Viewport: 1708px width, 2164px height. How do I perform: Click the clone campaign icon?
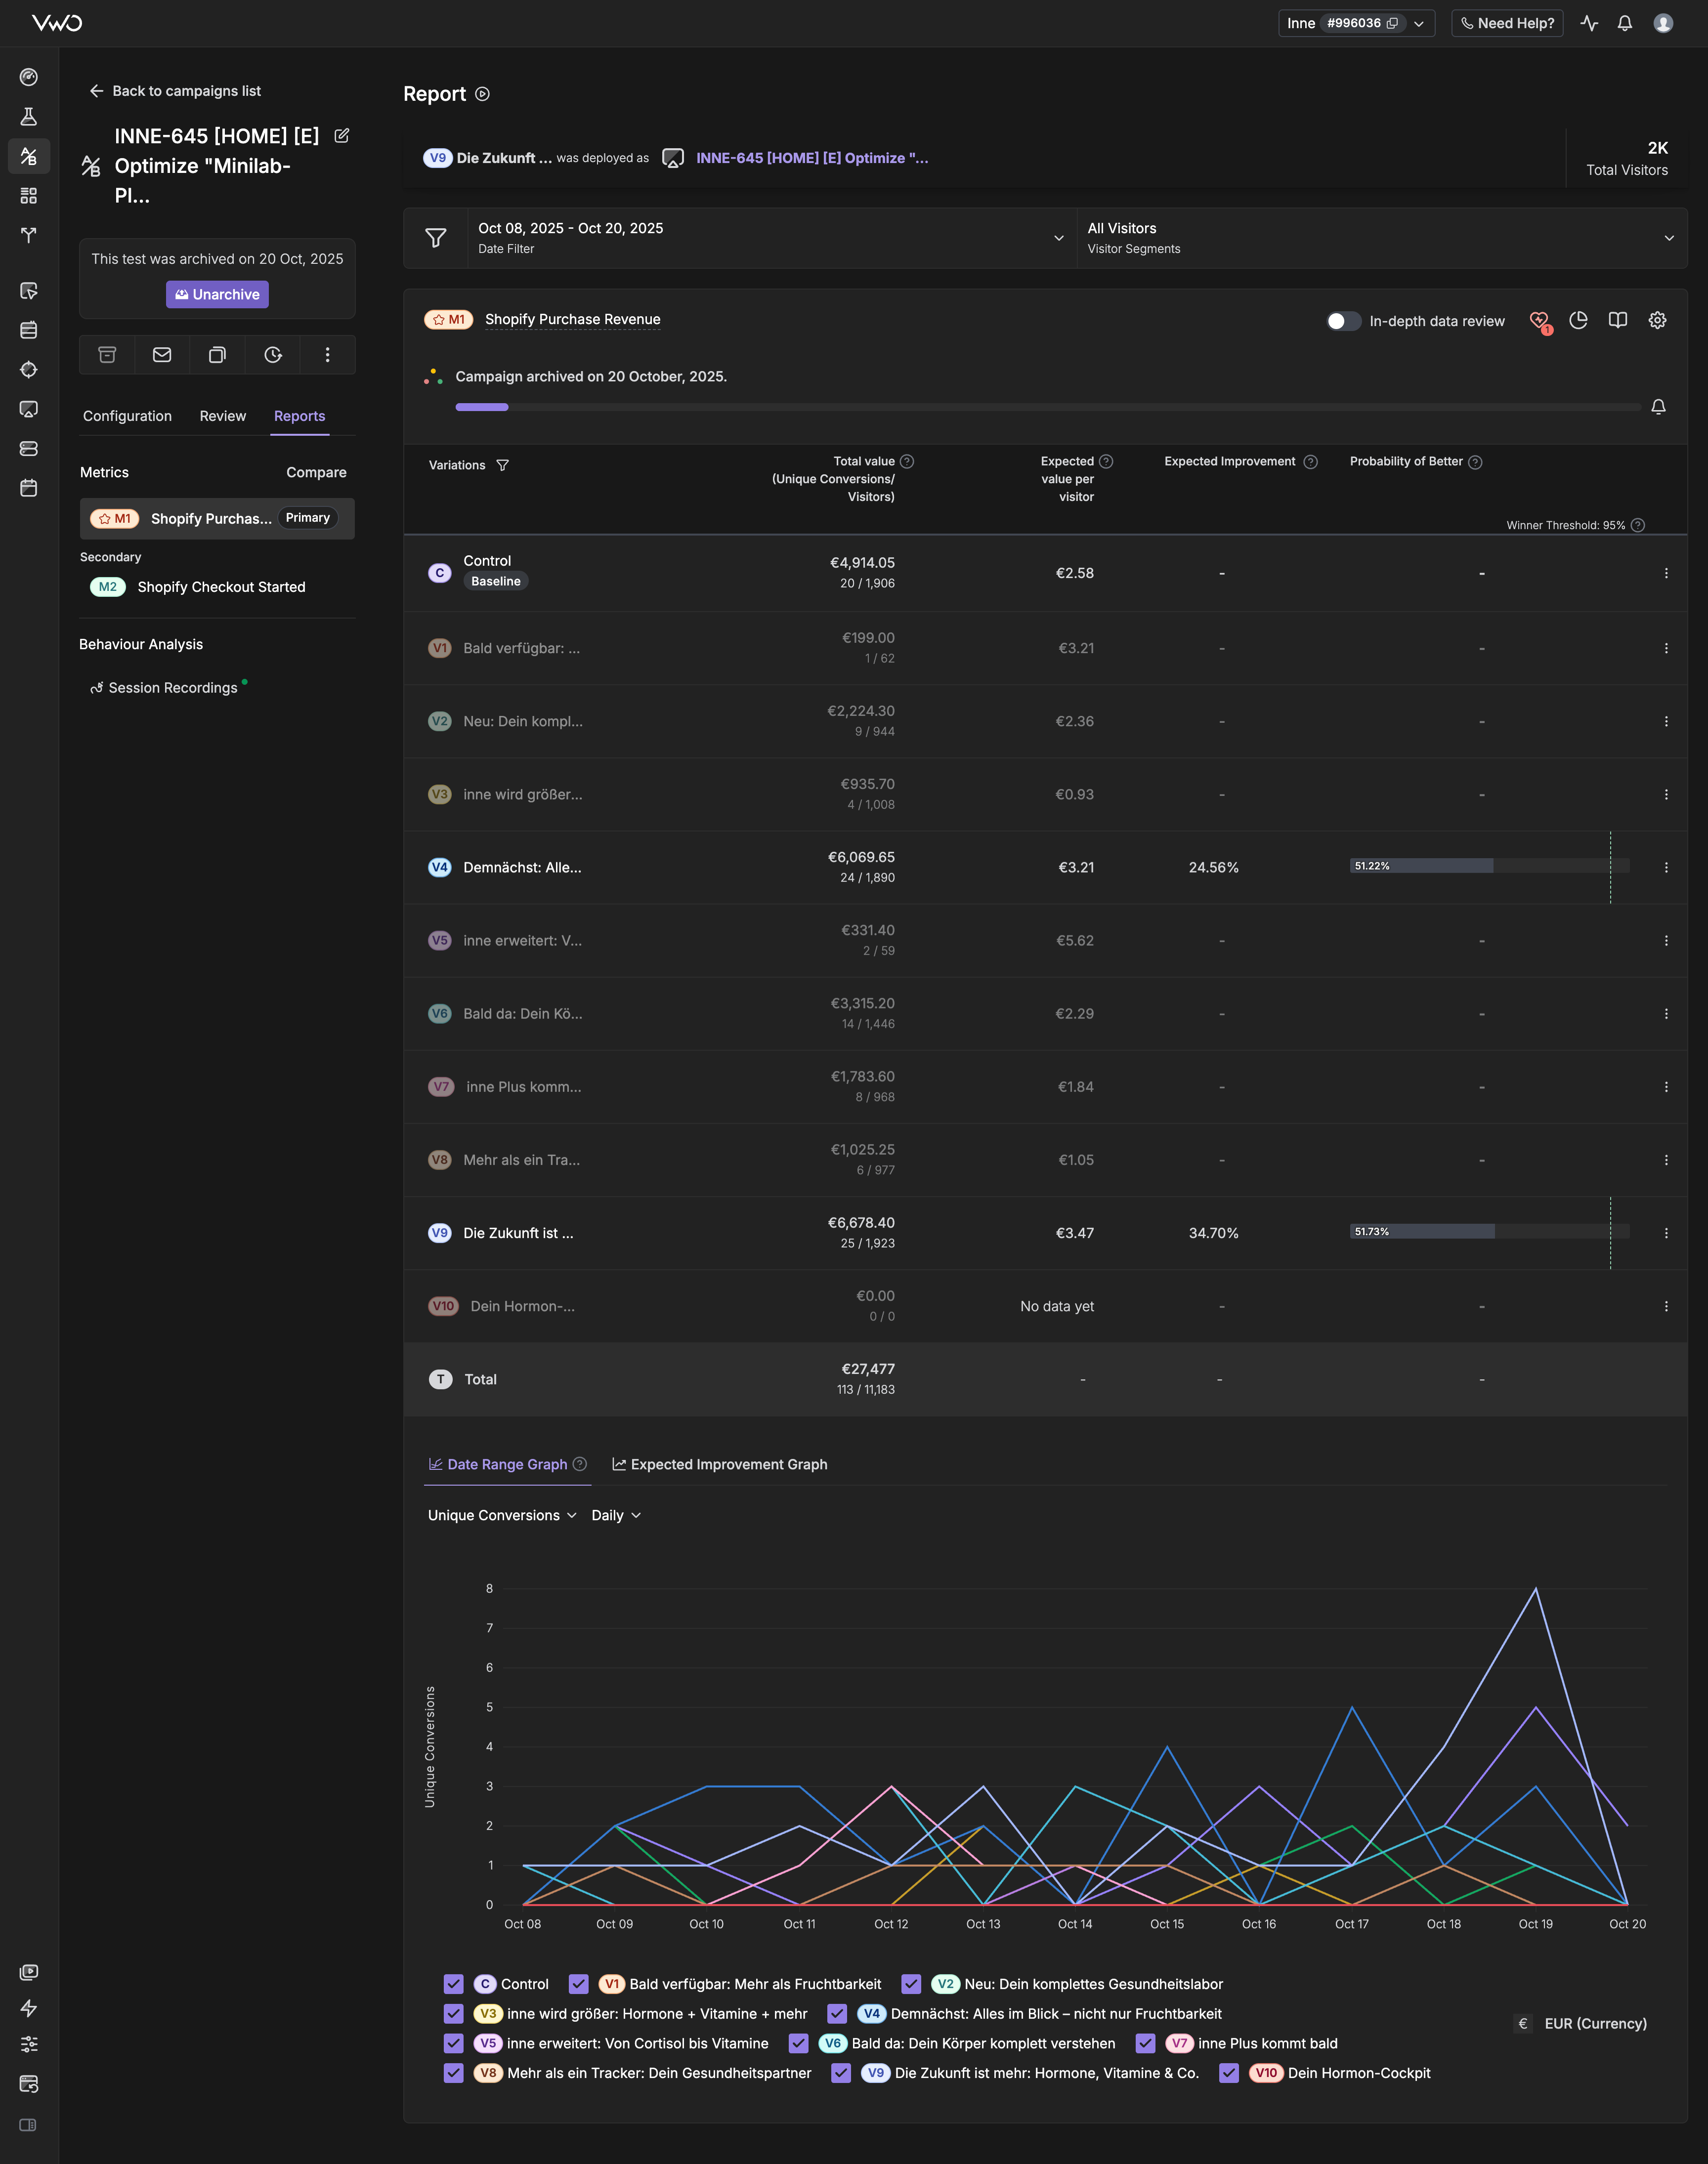[217, 355]
